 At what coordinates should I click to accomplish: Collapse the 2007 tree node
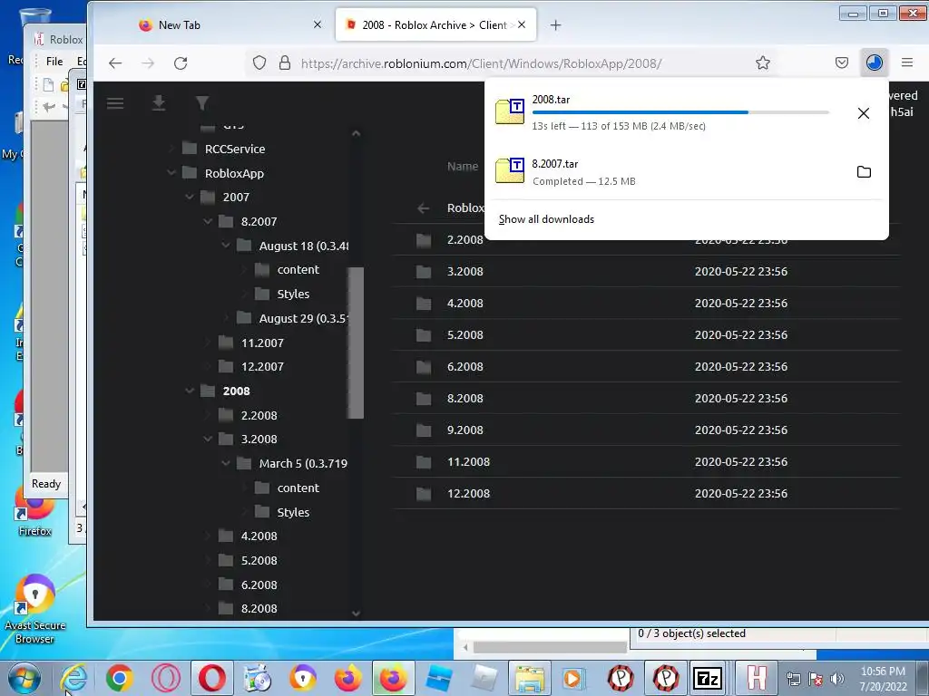click(190, 197)
